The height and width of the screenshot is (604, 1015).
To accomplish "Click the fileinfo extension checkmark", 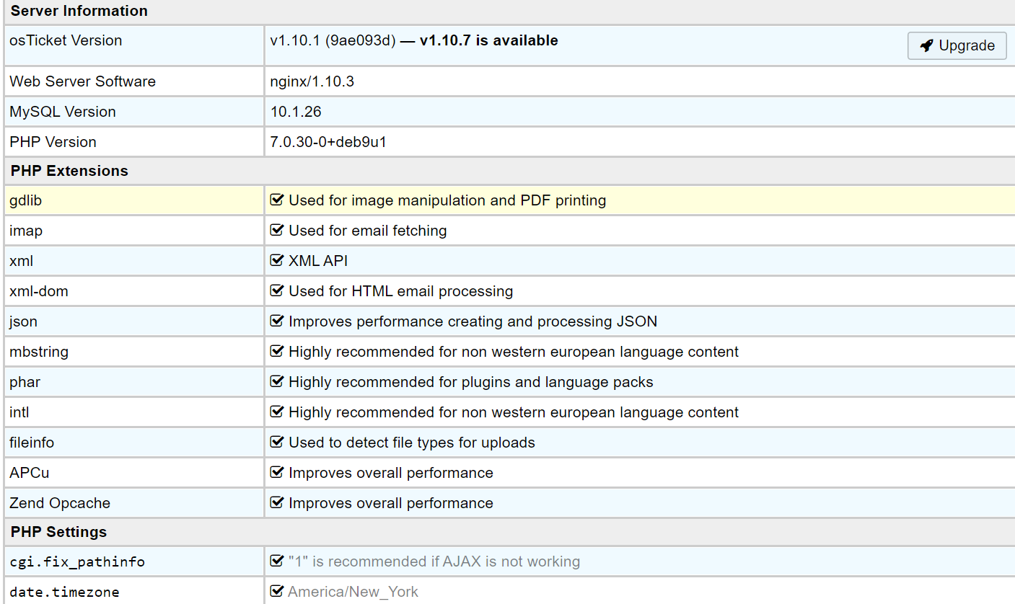I will click(x=276, y=442).
